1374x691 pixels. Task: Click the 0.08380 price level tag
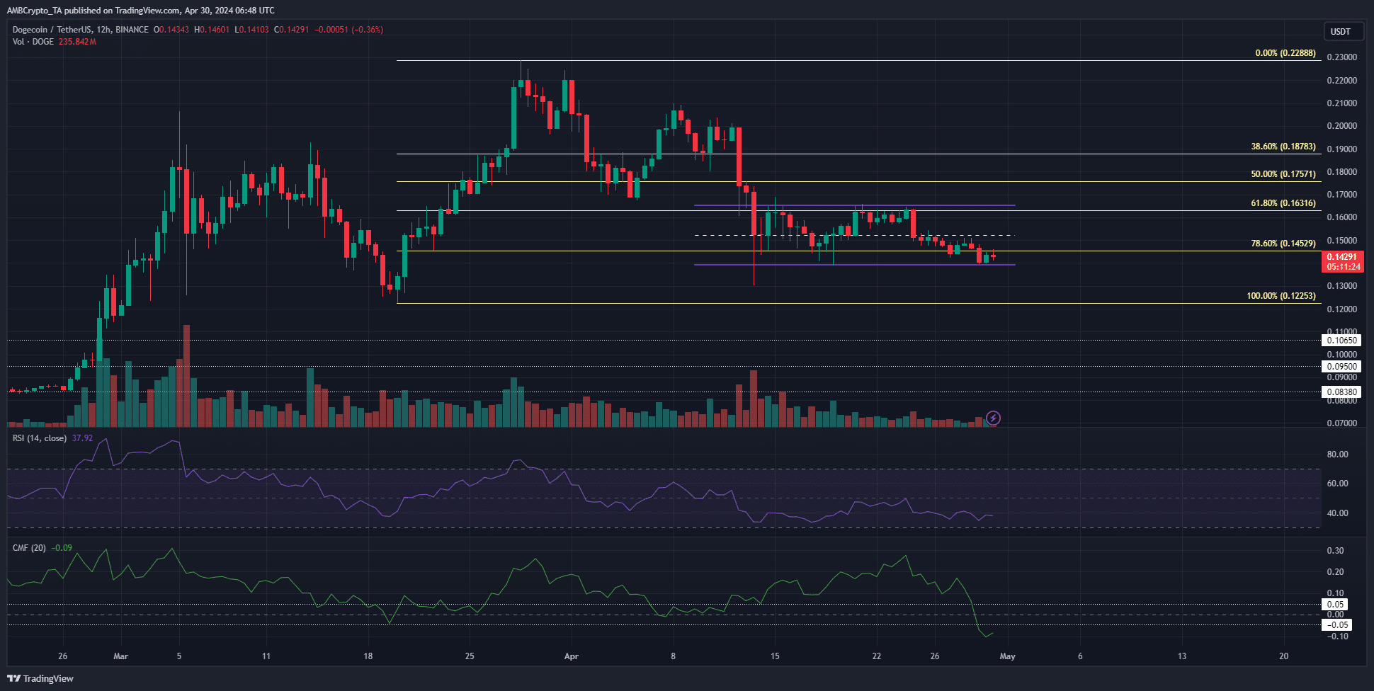tap(1342, 392)
